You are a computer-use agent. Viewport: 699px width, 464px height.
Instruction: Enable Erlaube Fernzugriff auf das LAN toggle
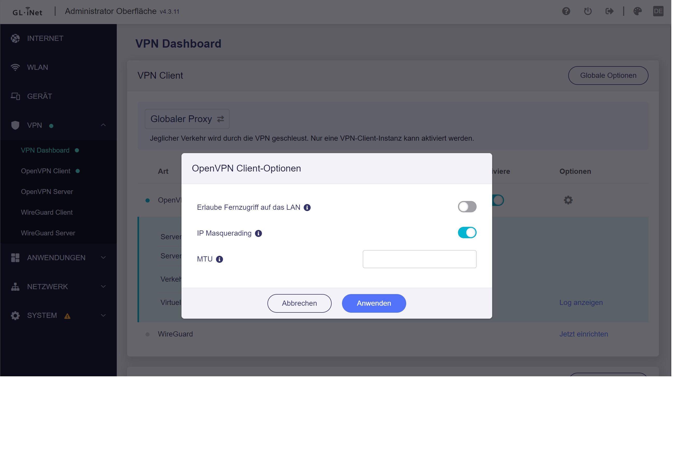click(x=467, y=207)
